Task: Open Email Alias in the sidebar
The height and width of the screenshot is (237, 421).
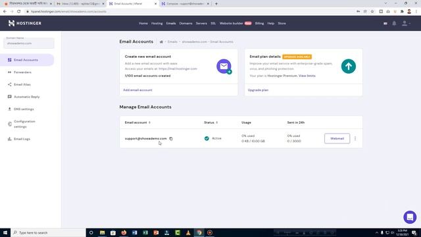Action: tap(22, 85)
